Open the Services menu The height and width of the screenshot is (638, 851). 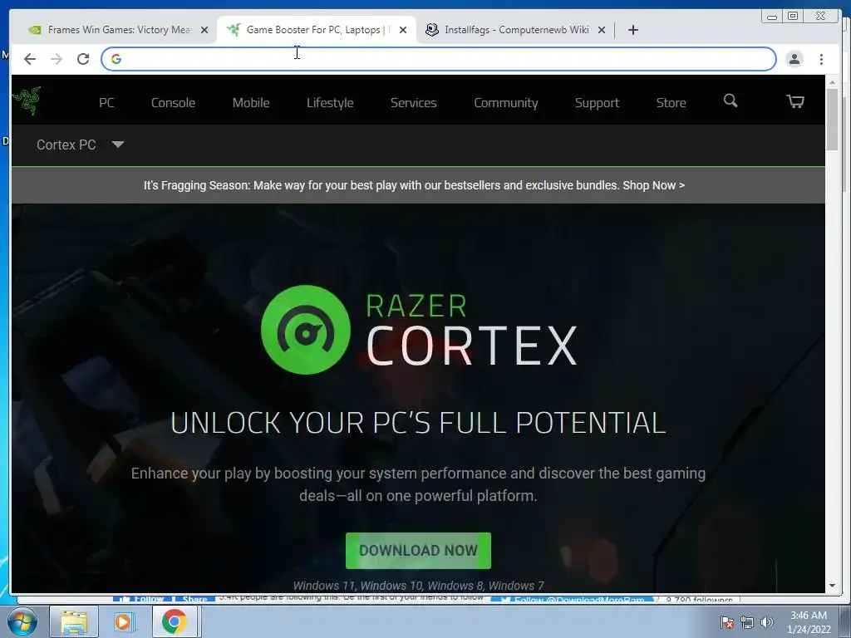point(414,102)
